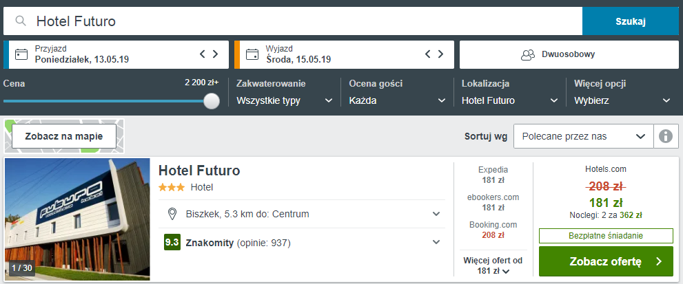
Task: Click the price slider handle
Action: (x=212, y=101)
